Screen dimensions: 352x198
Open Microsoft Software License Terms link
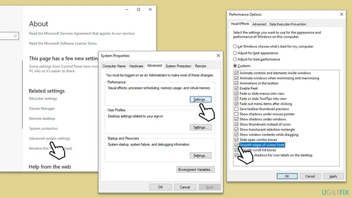click(x=63, y=43)
